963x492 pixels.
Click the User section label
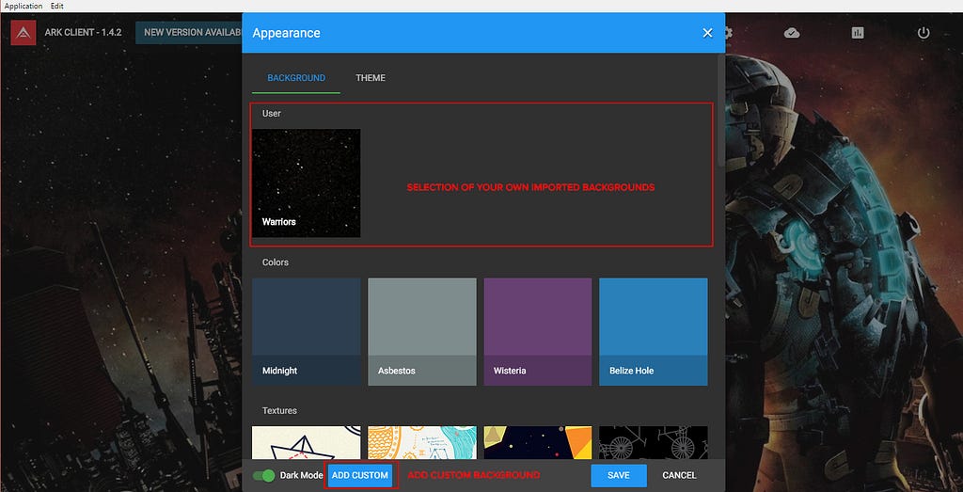272,114
